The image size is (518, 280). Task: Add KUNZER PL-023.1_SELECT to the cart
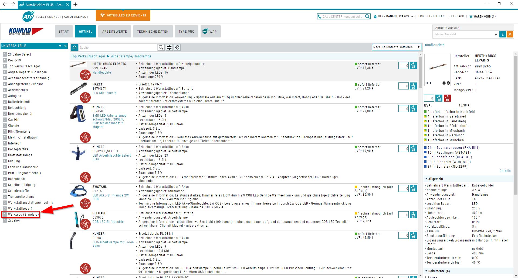[413, 148]
